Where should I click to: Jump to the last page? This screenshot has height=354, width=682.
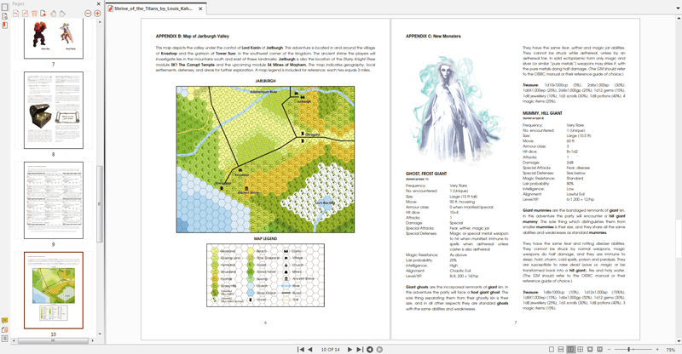(x=359, y=350)
